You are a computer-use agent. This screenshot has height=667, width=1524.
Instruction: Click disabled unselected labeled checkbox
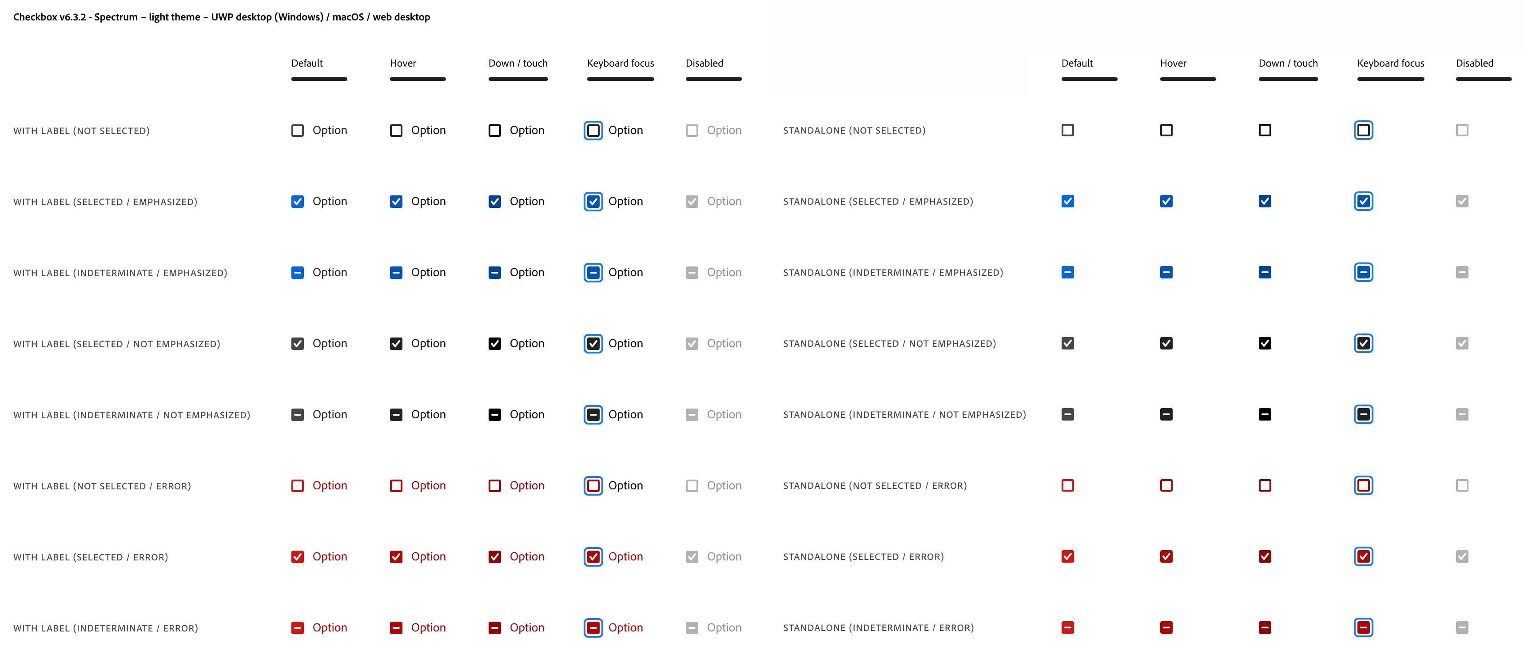pyautogui.click(x=692, y=130)
